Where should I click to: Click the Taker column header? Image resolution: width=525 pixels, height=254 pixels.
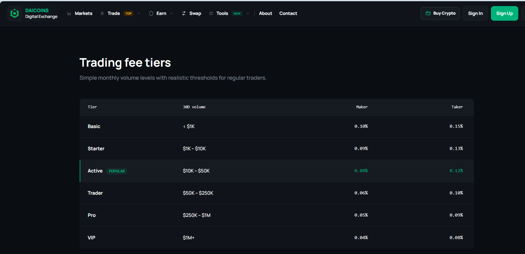[457, 107]
